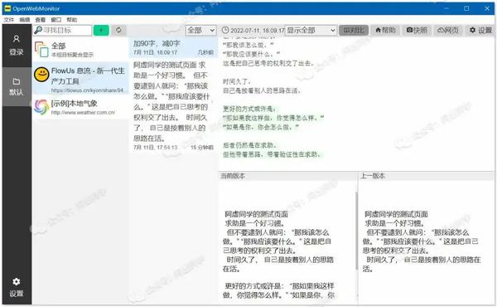Viewport: 497px width, 307px height.
Task: Select the 默认 folder in the sidebar
Action: click(17, 86)
